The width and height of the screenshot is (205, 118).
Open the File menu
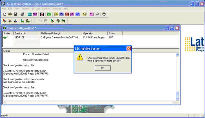point(4,9)
